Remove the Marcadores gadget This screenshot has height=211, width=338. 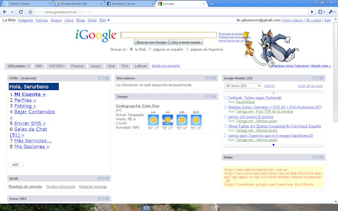click(214, 78)
